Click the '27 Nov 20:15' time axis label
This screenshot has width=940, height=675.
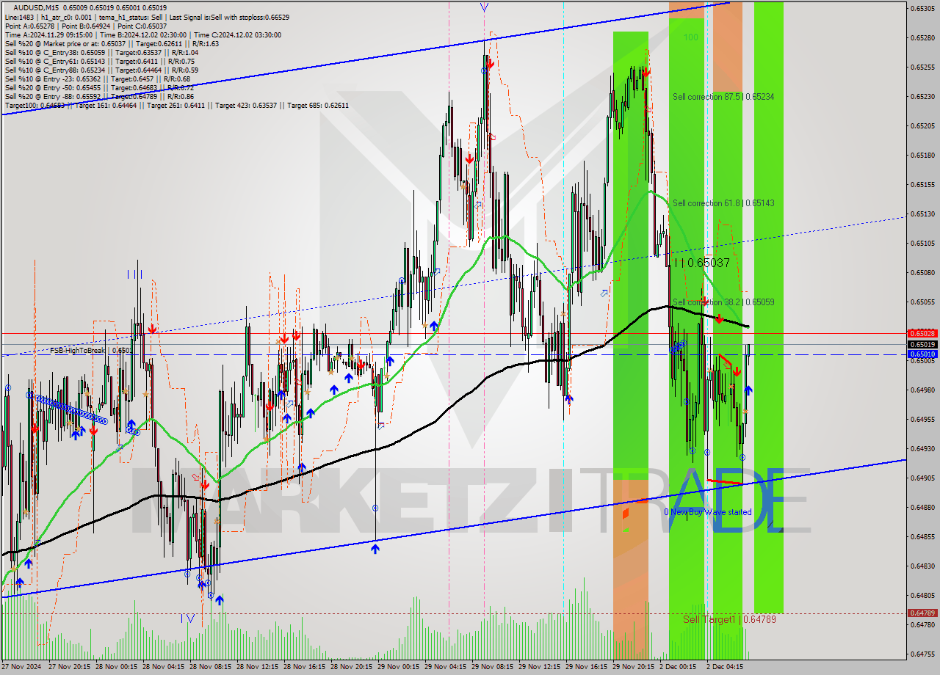coord(70,667)
